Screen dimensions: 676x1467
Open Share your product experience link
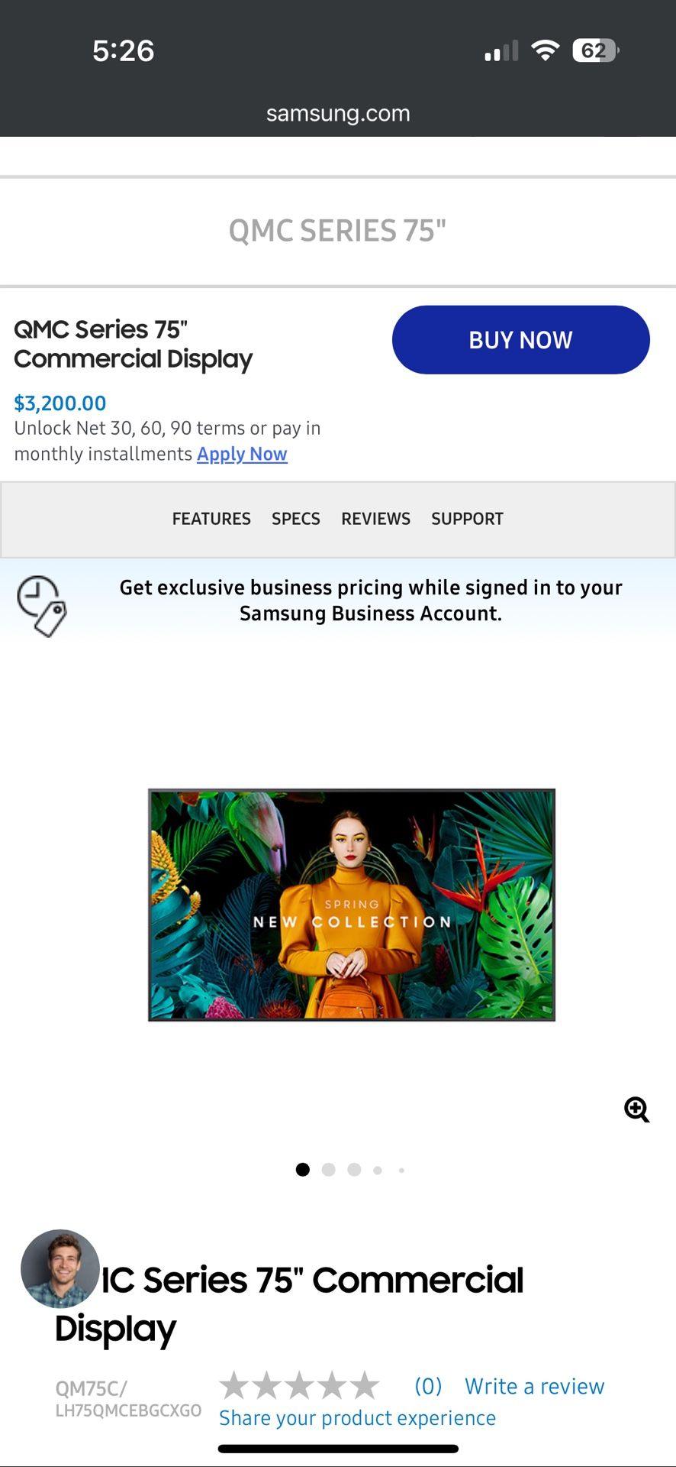tap(357, 1418)
